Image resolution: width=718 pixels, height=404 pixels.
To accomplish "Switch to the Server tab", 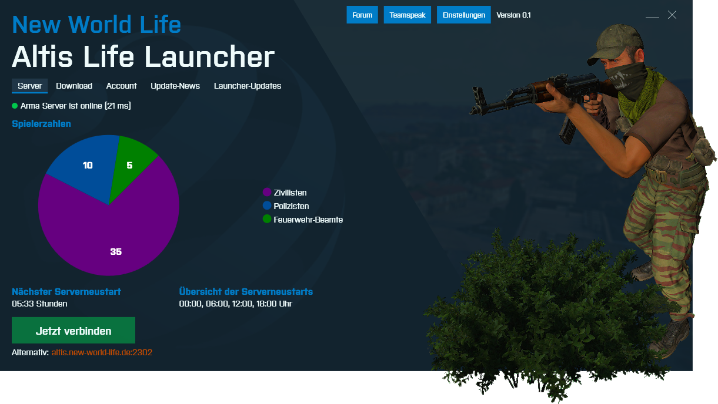I will (29, 86).
